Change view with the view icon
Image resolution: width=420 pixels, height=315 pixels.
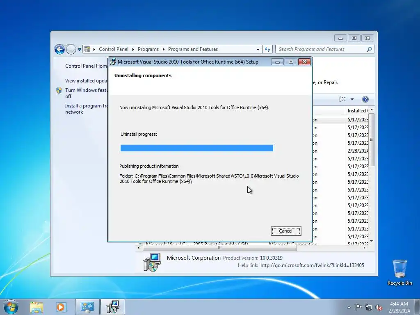(342, 99)
